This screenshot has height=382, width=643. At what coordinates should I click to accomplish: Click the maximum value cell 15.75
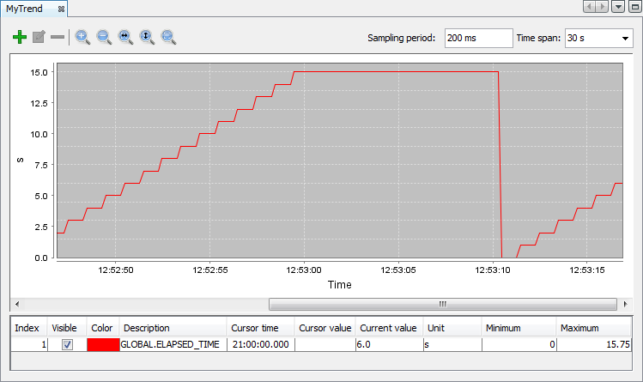594,345
